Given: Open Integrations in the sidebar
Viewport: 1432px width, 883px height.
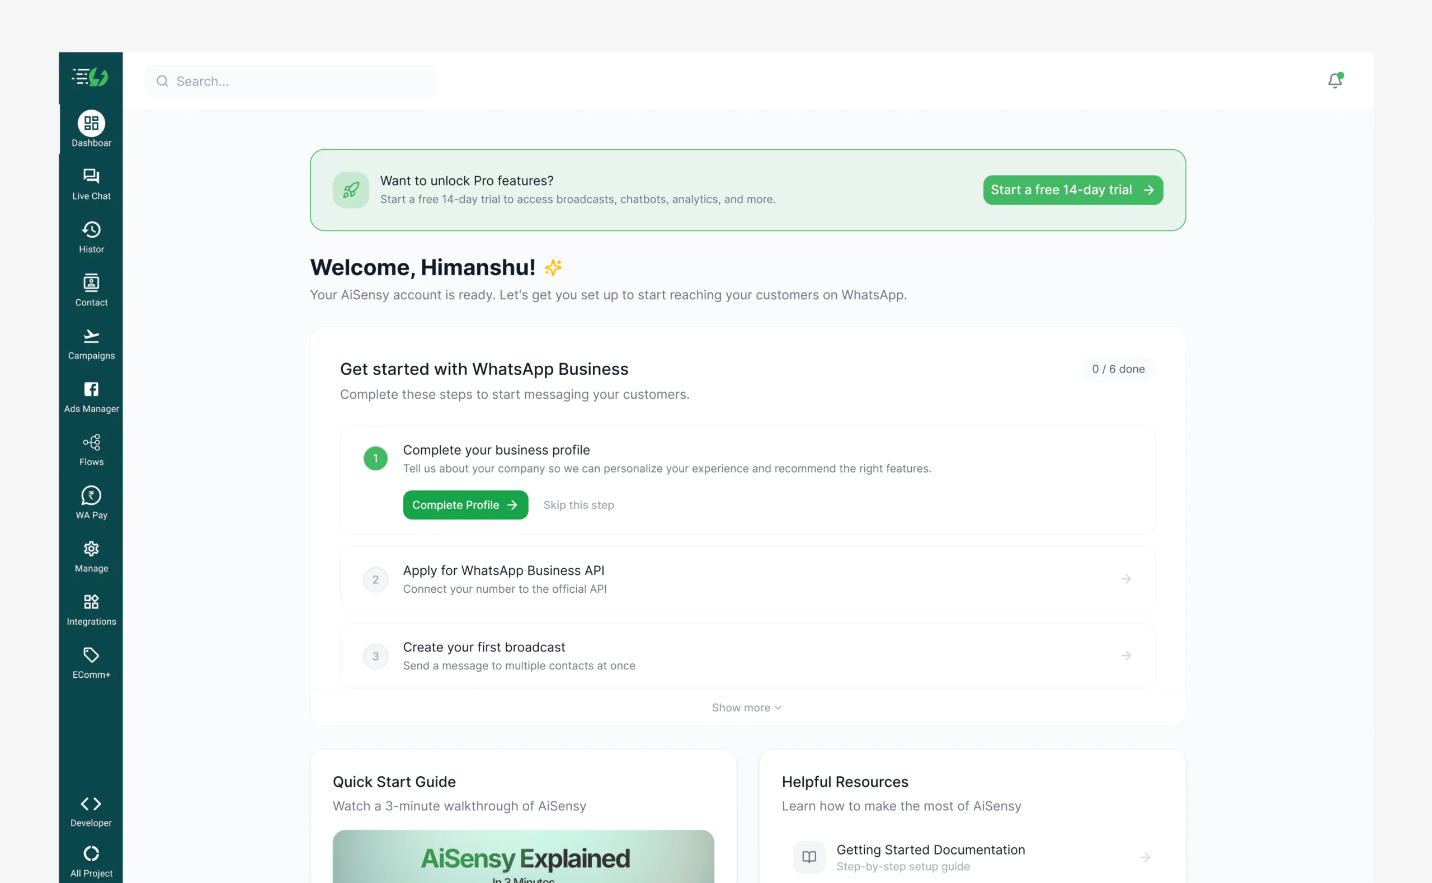Looking at the screenshot, I should pos(91,609).
